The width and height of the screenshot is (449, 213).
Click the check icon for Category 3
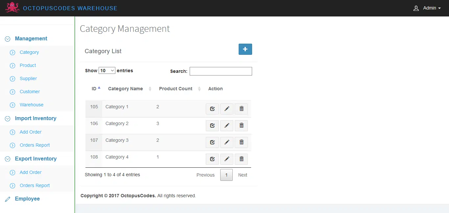(x=212, y=142)
